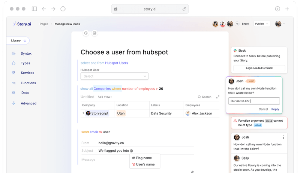300x173 pixels.
Task: Open the Publish dropdown
Action: click(262, 24)
